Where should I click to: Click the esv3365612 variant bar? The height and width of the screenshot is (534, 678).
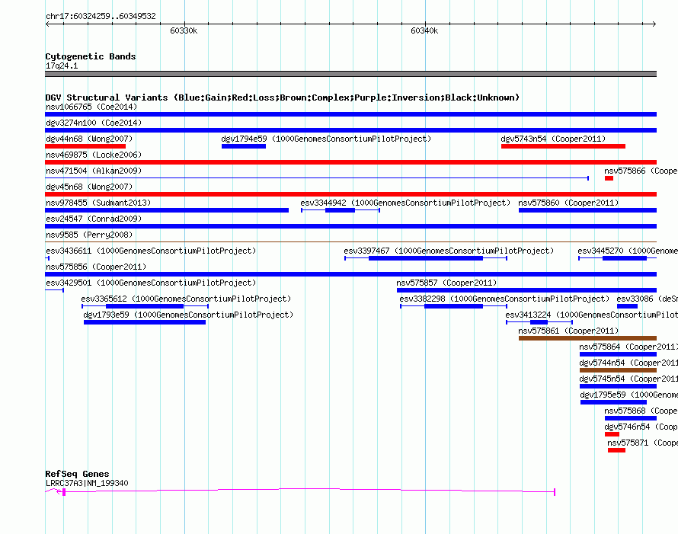pyautogui.click(x=145, y=306)
